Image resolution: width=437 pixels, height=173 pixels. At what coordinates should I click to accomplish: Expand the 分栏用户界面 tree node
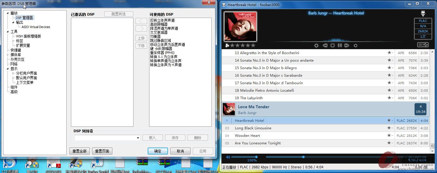pos(13,73)
